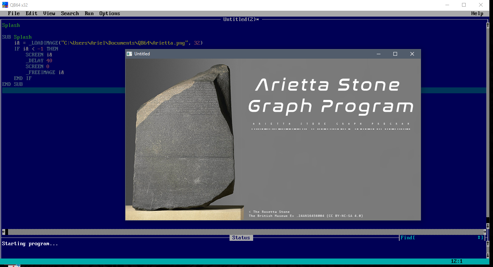Close the Untitled splash window
This screenshot has width=493, height=267.
point(412,54)
